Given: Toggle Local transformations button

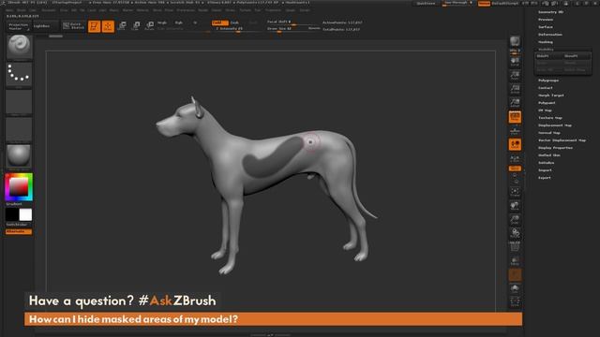Looking at the screenshot, I should (515, 144).
